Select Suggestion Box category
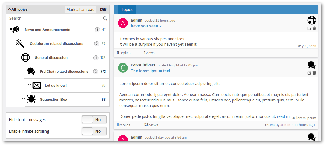 (53, 100)
